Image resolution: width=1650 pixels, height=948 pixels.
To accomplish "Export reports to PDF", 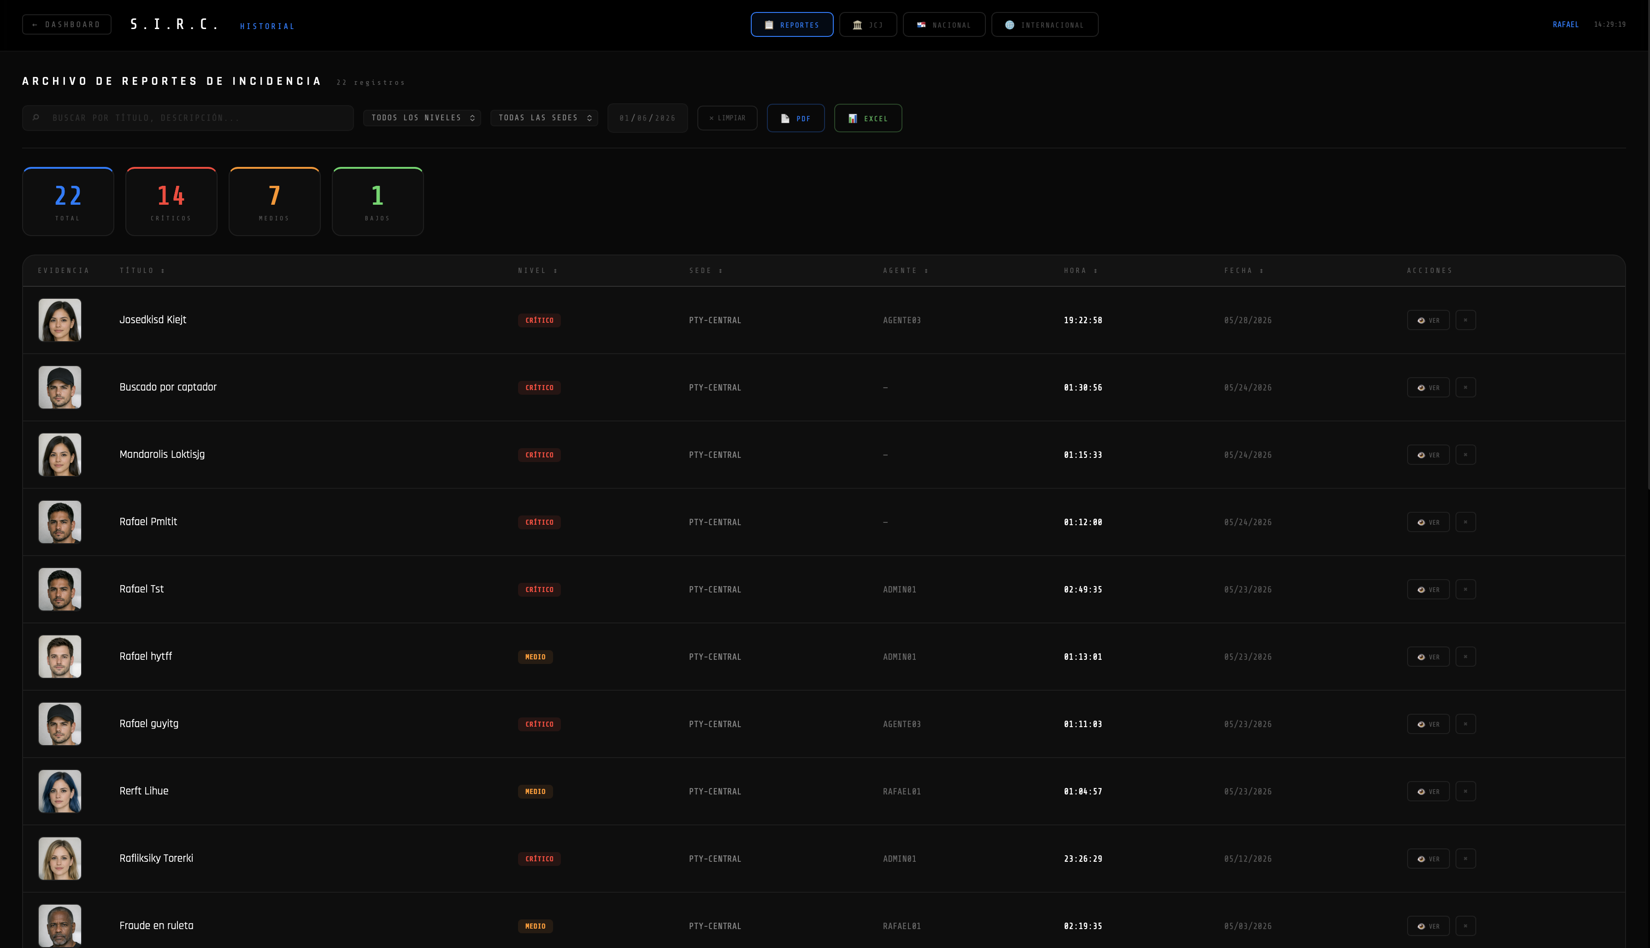I will 796,118.
